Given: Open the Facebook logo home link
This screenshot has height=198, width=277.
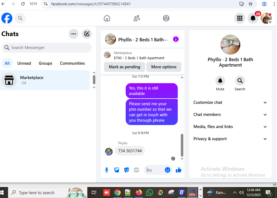Looking at the screenshot, I should [7, 18].
